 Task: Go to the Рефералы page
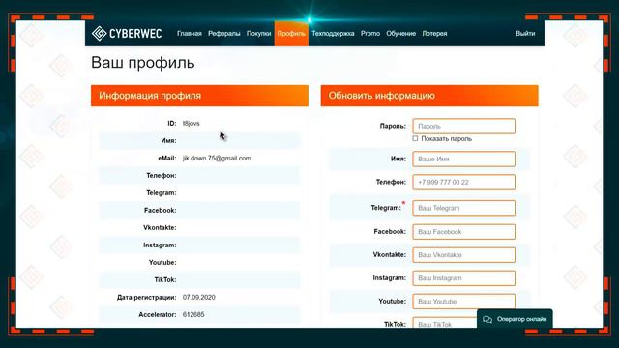(223, 34)
